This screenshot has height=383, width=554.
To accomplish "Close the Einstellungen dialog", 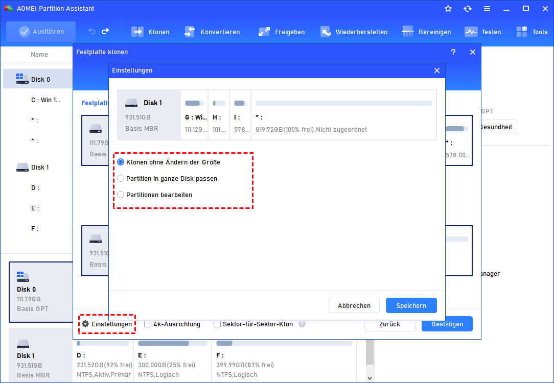I will coord(437,70).
